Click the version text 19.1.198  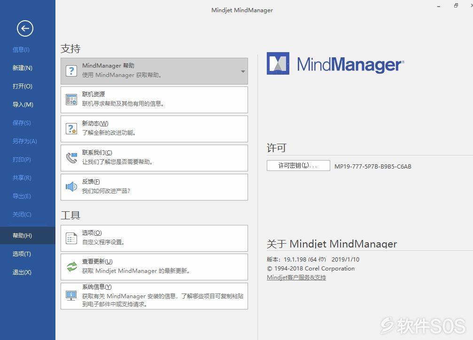295,259
